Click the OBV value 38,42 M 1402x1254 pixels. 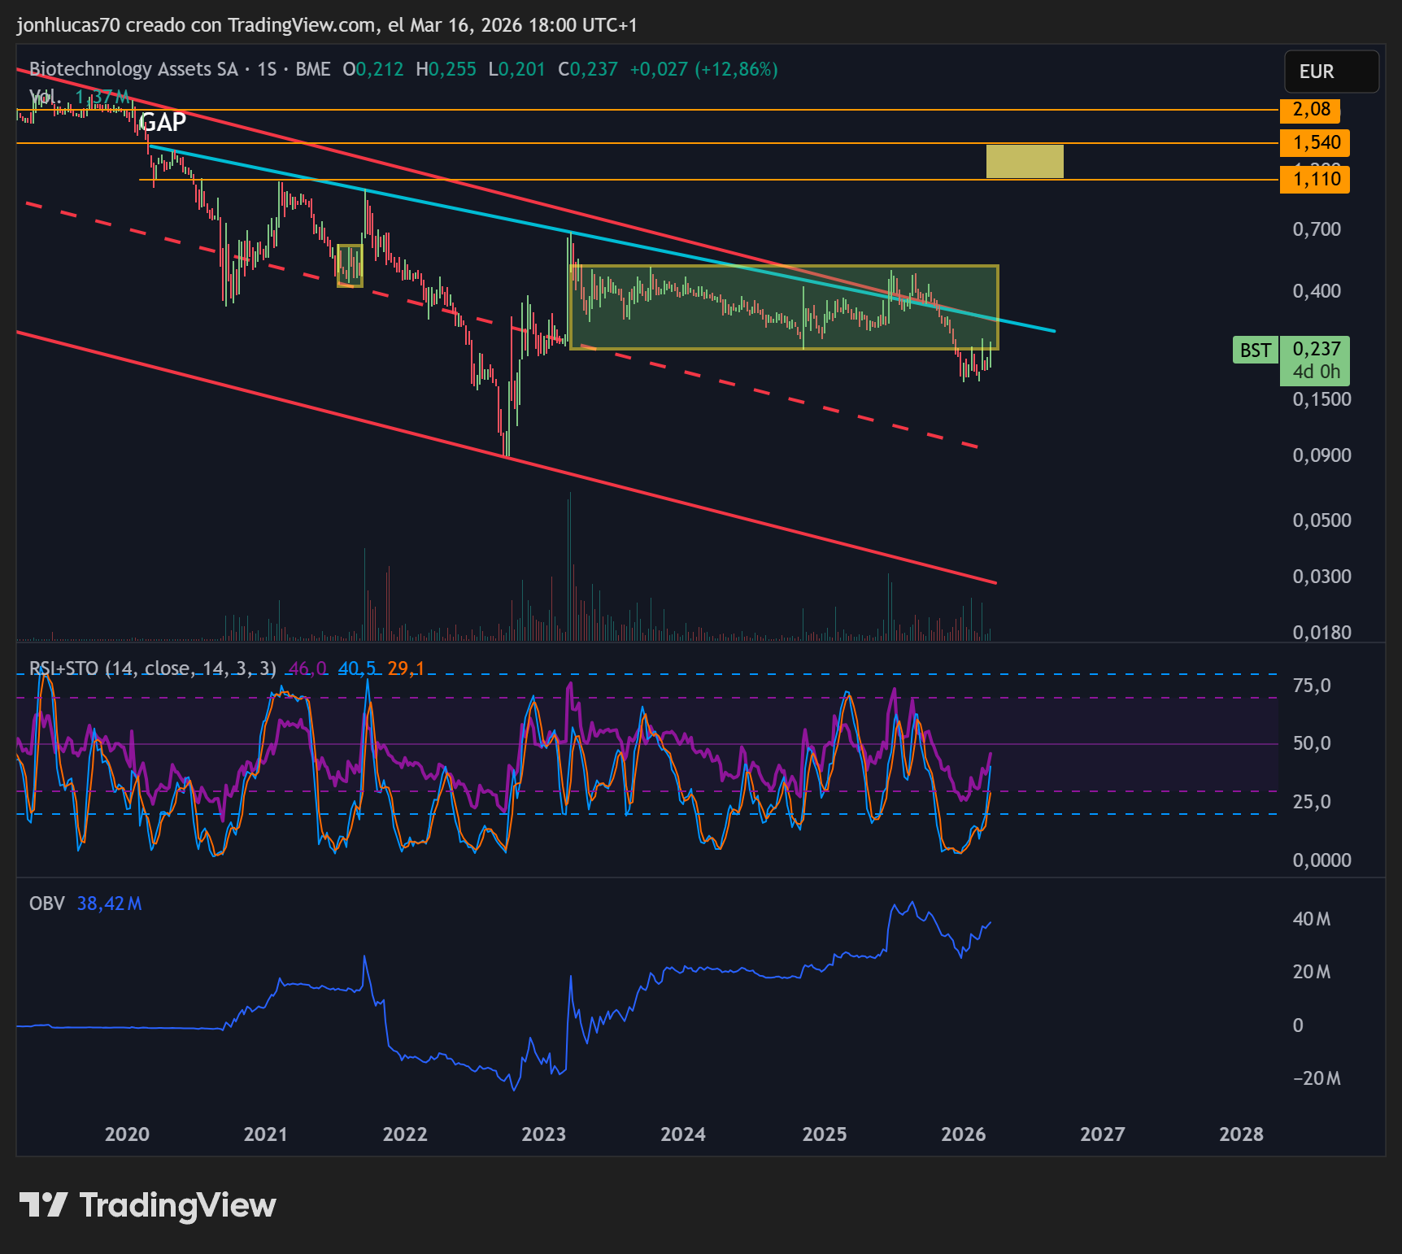109,903
